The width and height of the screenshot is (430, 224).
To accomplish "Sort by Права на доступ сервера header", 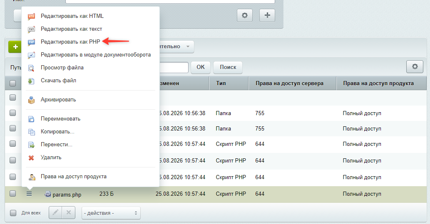I will pyautogui.click(x=290, y=83).
